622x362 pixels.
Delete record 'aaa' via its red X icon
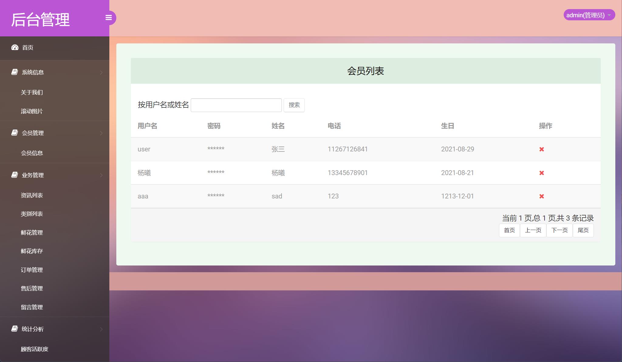pos(542,196)
